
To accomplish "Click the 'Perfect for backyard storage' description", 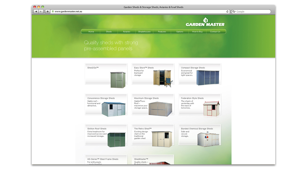I will (x=139, y=73).
